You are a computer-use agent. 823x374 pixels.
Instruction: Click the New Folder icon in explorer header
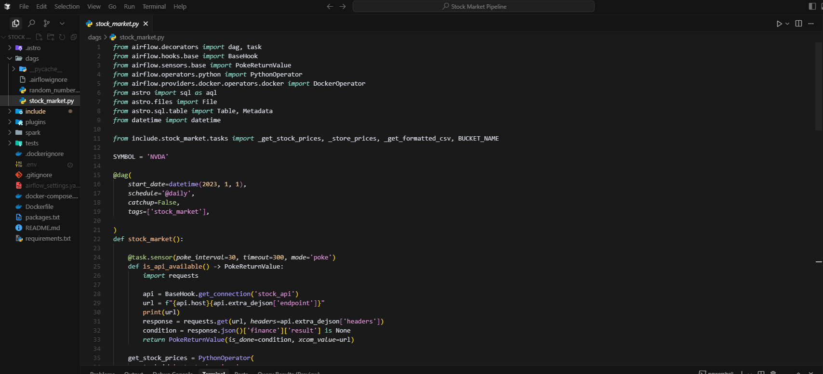tap(51, 37)
